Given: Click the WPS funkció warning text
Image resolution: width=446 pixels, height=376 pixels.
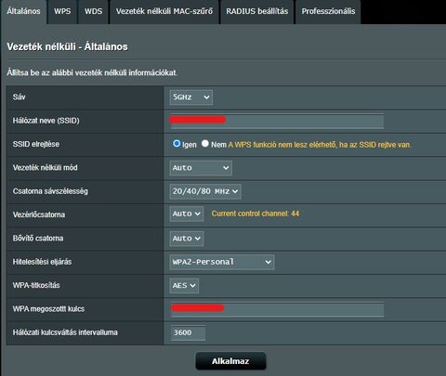Looking at the screenshot, I should pos(320,145).
